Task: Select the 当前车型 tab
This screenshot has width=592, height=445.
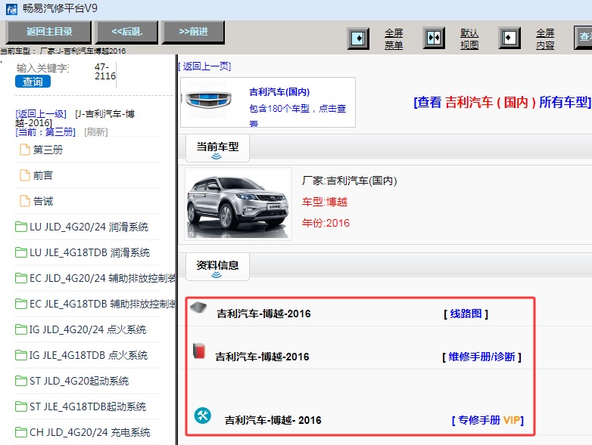Action: pyautogui.click(x=217, y=148)
